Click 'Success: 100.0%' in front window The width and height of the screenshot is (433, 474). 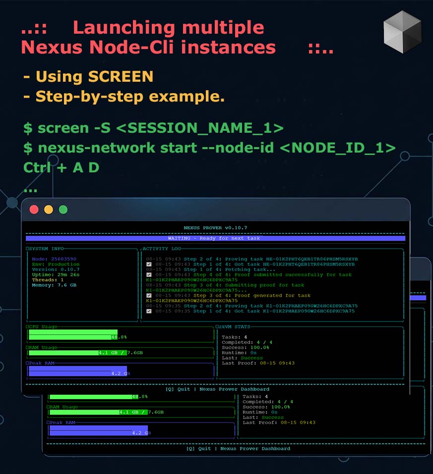tap(246, 348)
